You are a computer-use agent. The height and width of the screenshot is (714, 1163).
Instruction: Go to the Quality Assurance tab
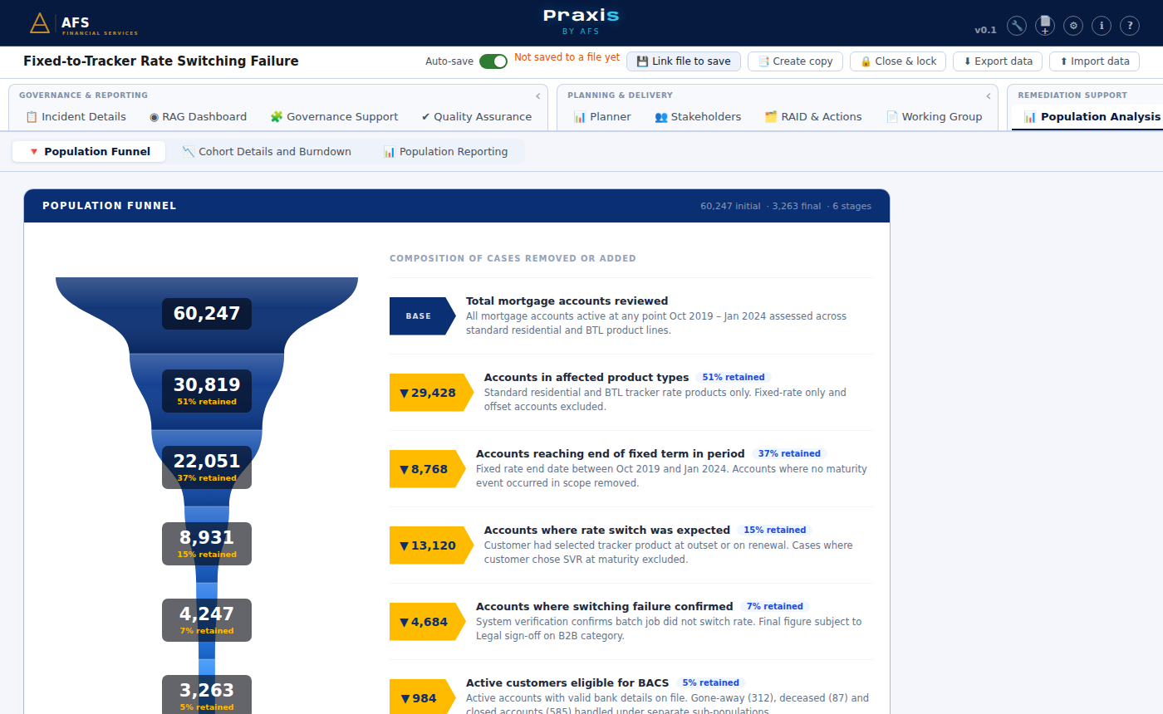(x=476, y=117)
